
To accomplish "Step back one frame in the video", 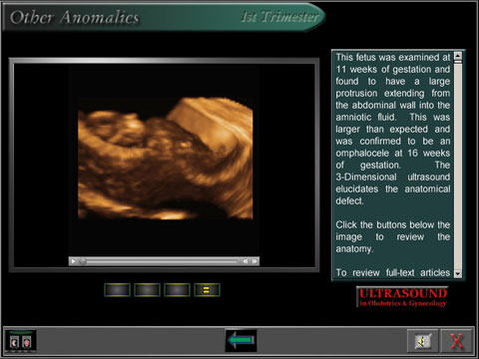I will coord(245,261).
